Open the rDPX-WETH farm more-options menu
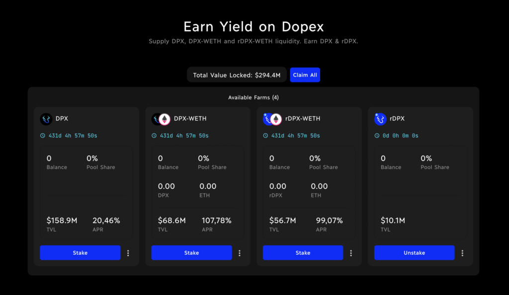This screenshot has height=295, width=509. (351, 253)
